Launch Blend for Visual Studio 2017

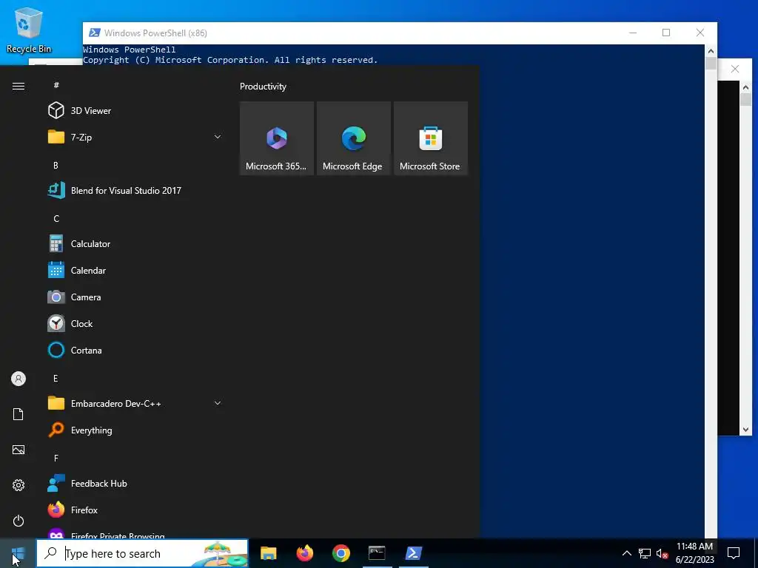click(x=135, y=190)
